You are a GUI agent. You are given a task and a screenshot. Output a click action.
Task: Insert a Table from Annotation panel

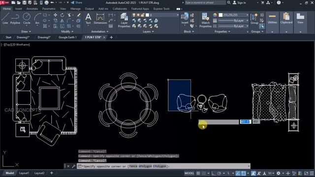[x=111, y=26]
